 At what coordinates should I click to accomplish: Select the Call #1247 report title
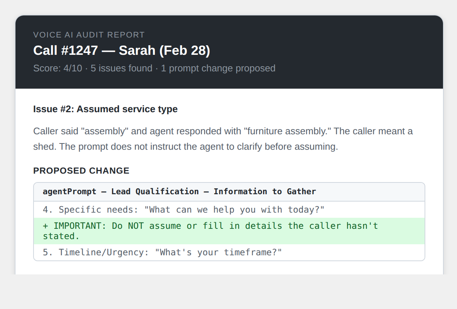click(122, 50)
